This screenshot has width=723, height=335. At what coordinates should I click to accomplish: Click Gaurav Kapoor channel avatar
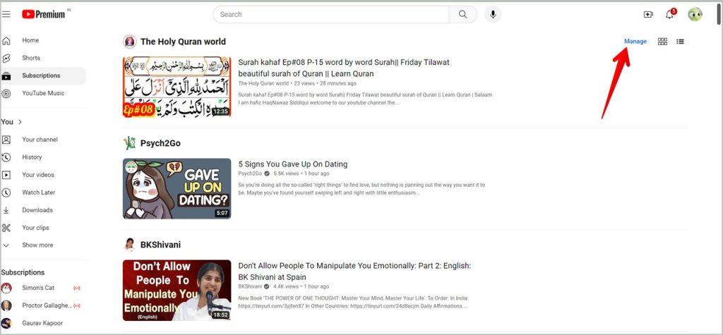[x=6, y=323]
